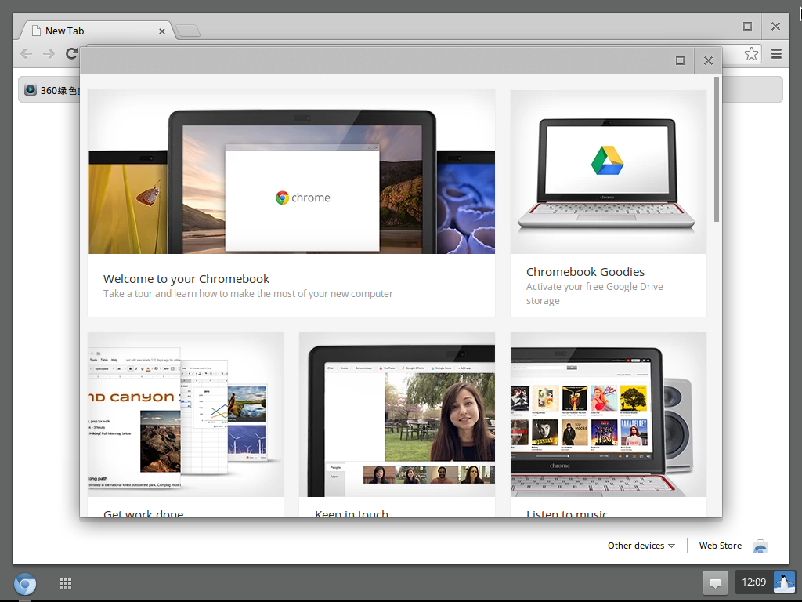Open the apps grid launcher
Screen dimensions: 802x602
[x=66, y=583]
